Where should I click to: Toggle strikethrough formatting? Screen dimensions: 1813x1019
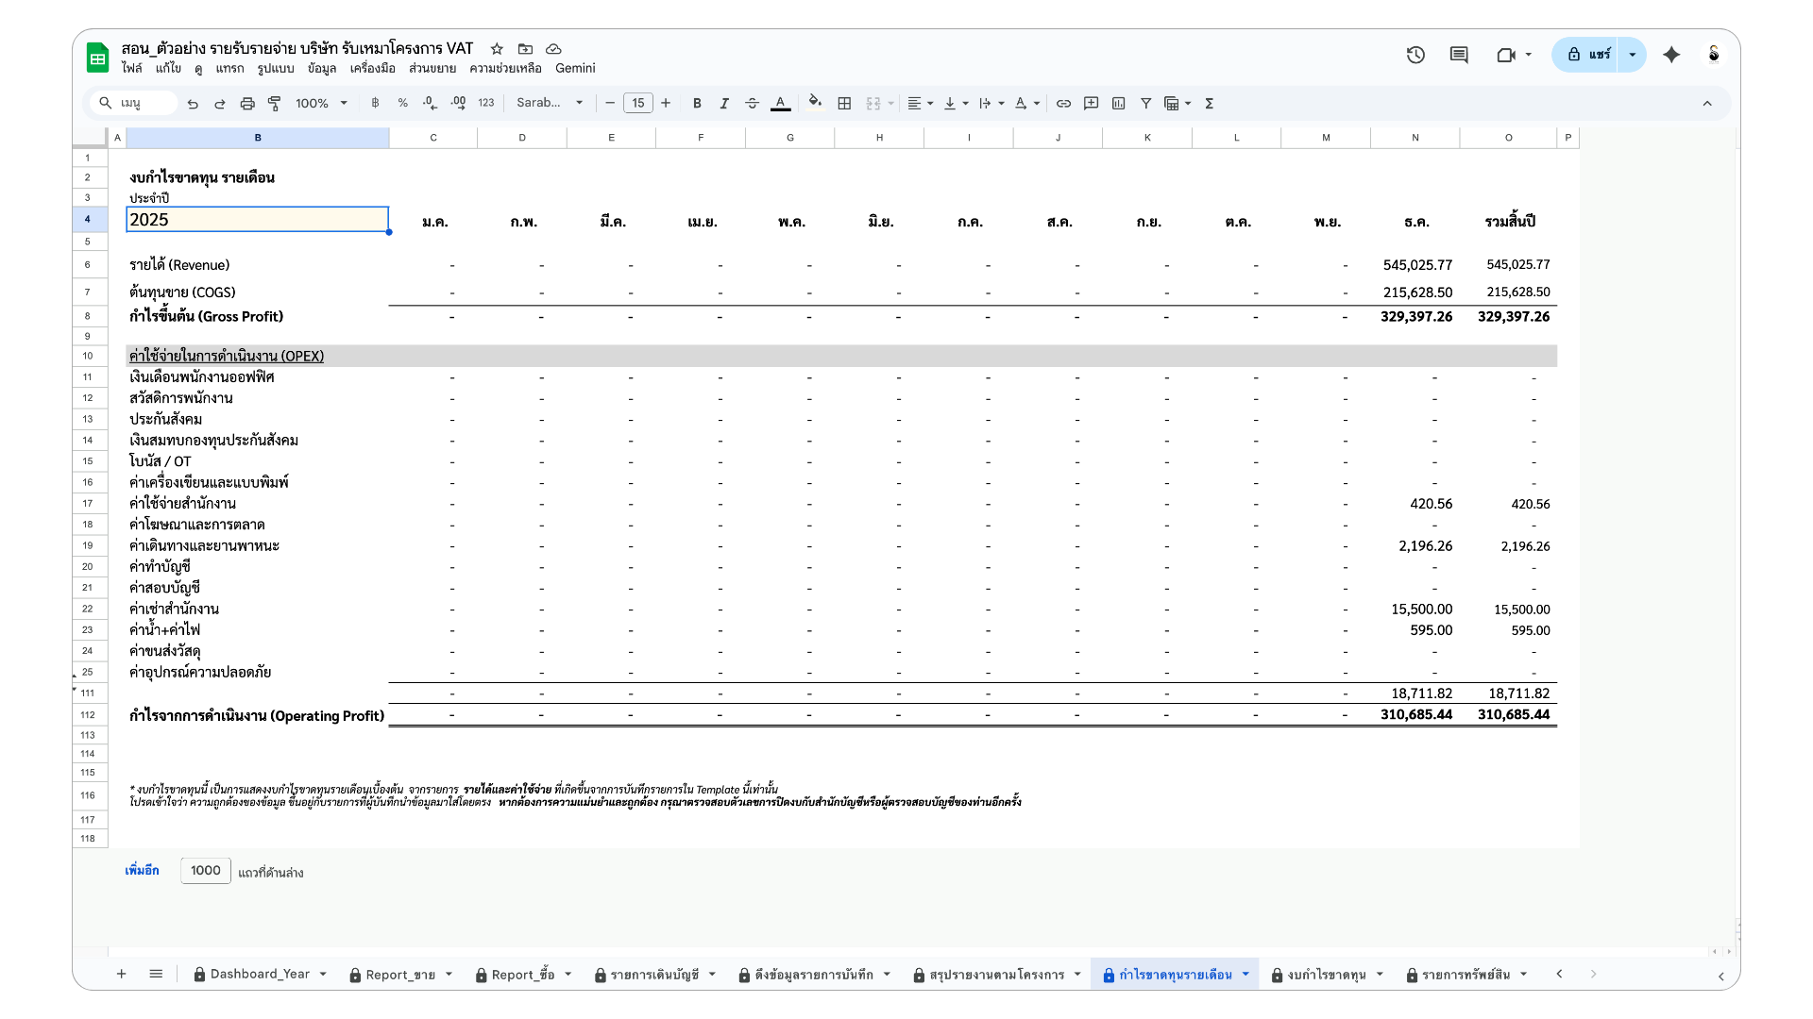[x=753, y=104]
